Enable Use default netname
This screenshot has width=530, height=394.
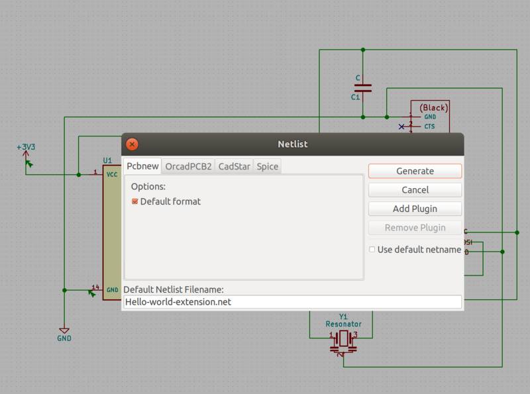point(372,250)
